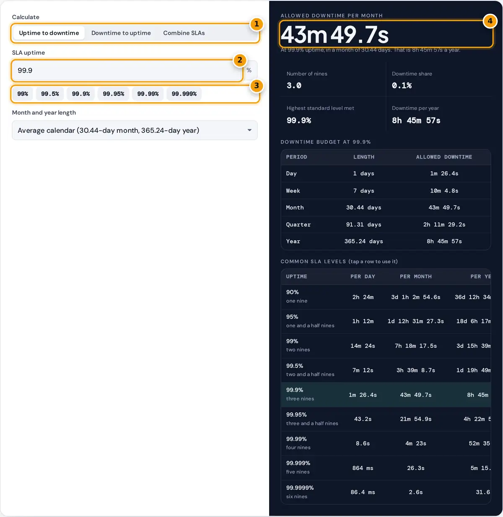Select the highlighted 99.9% three nines row
The image size is (503, 517).
(386, 395)
